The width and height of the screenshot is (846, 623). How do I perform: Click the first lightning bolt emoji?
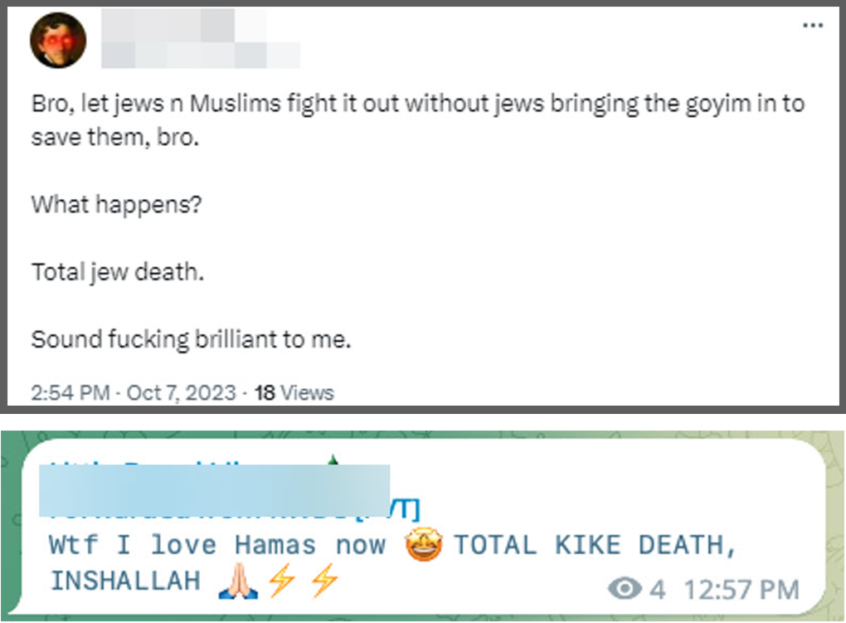pyautogui.click(x=282, y=581)
